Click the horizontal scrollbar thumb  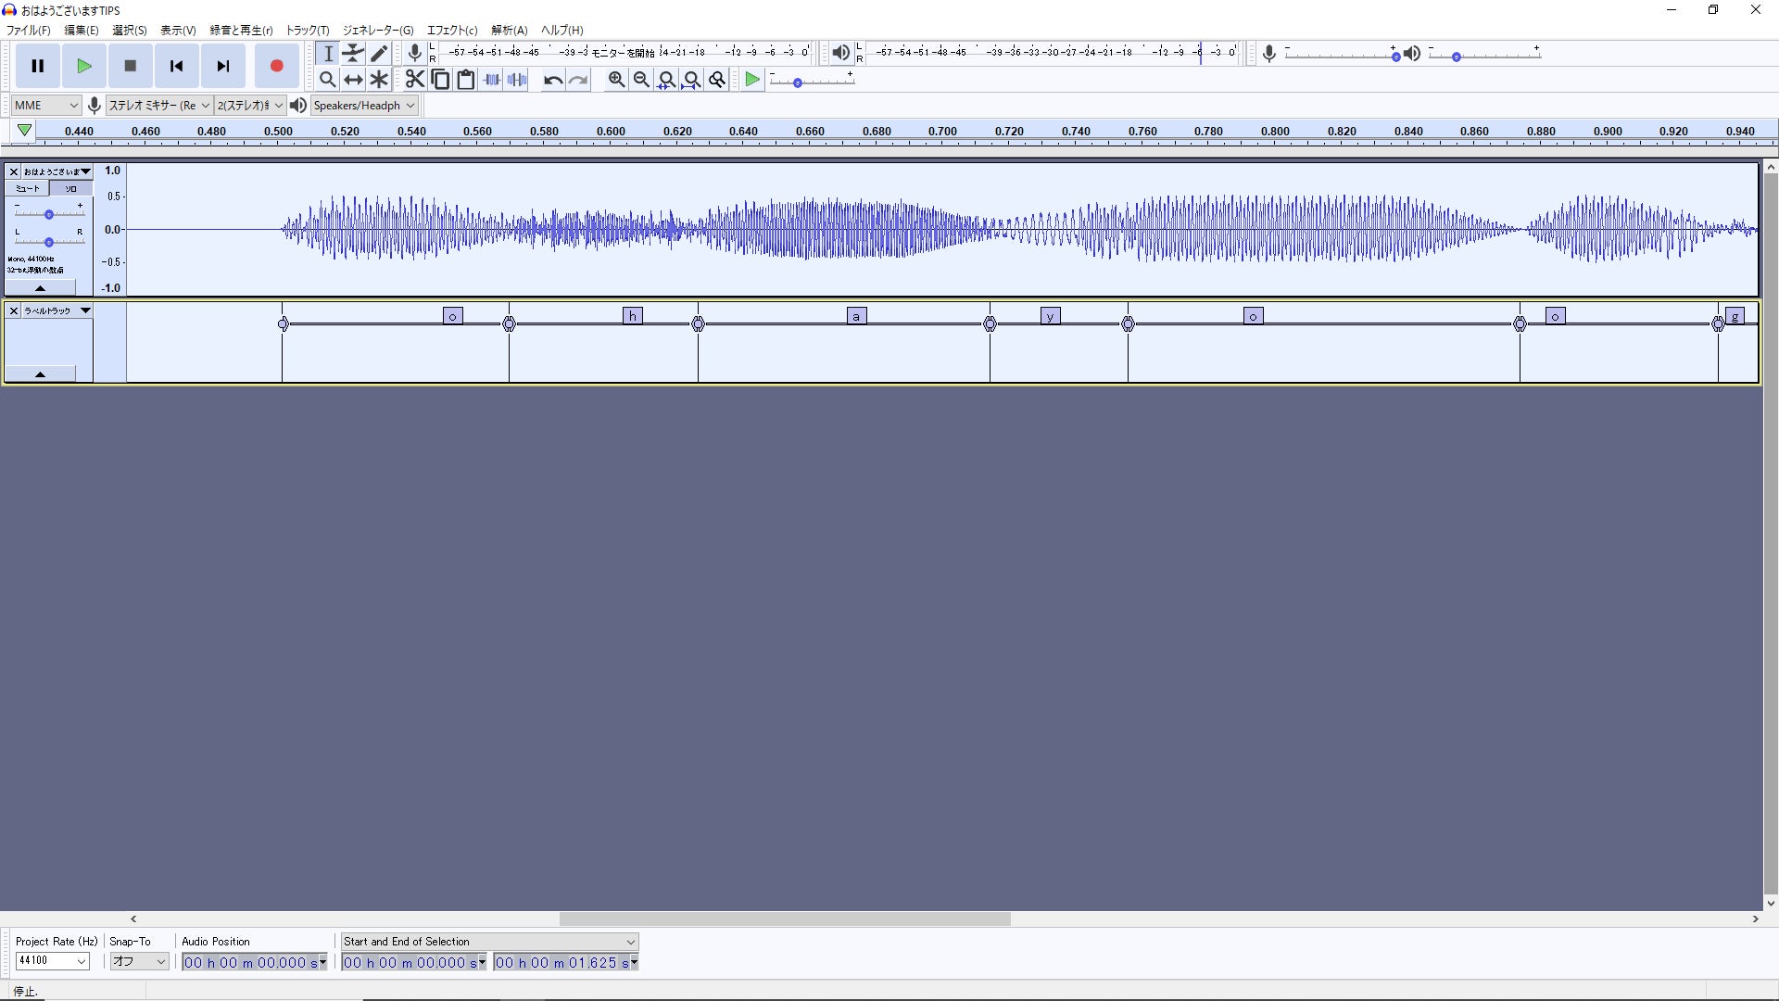tap(784, 919)
